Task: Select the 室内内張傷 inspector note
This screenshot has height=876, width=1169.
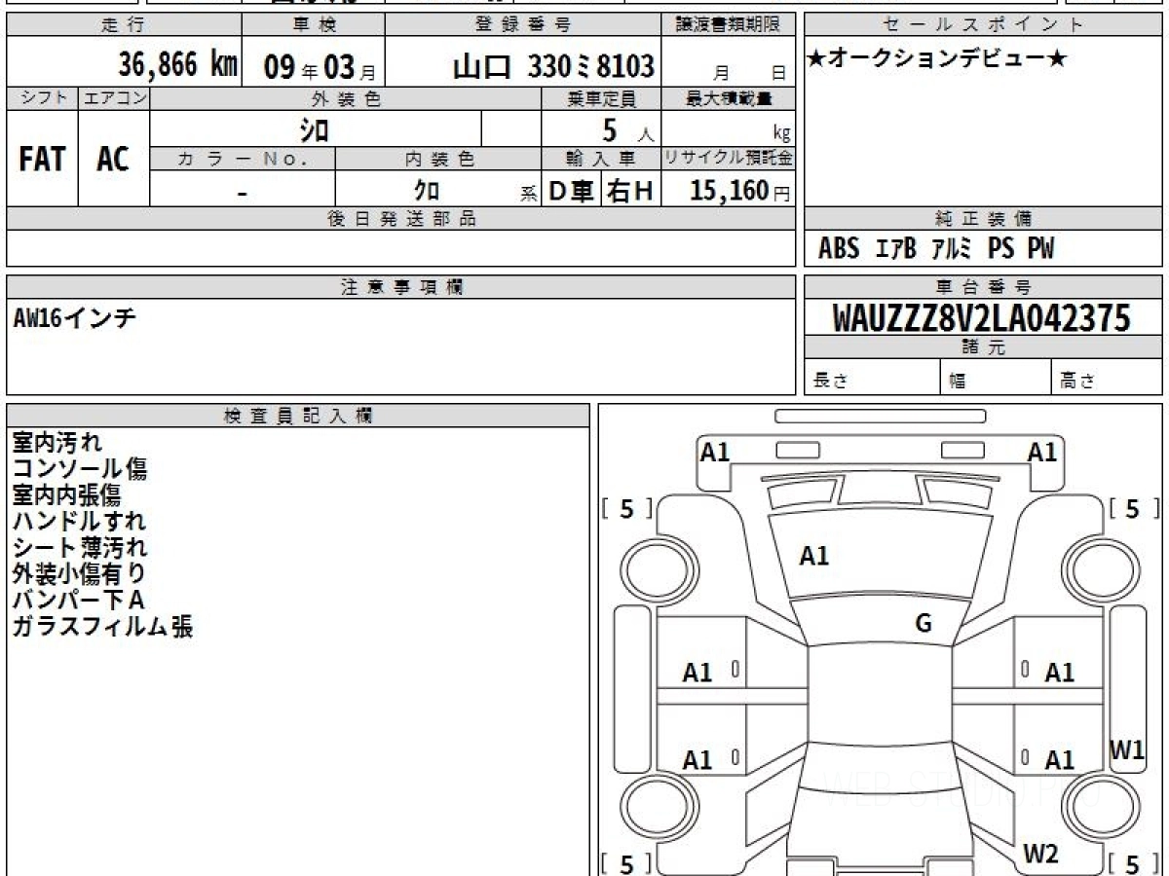Action: tap(66, 496)
